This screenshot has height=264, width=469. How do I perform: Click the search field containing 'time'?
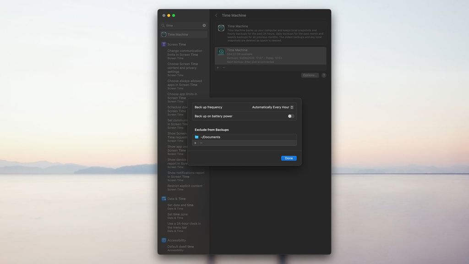(184, 26)
